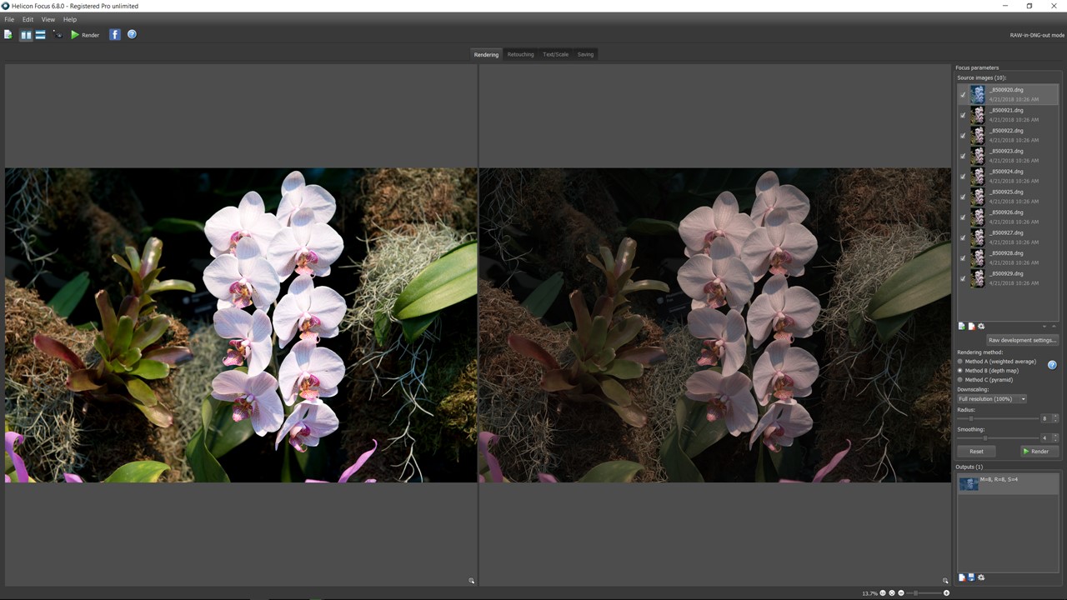Open the Facebook page icon
Viewport: 1067px width, 600px height.
click(x=115, y=34)
